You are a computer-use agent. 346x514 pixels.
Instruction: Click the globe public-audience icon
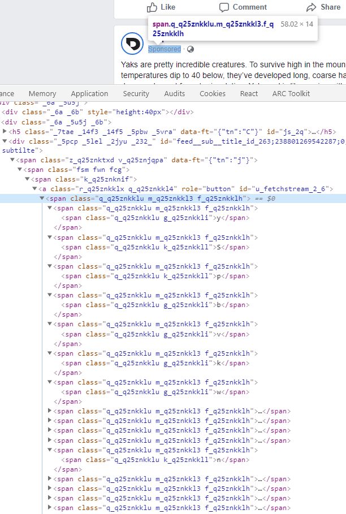pyautogui.click(x=191, y=49)
